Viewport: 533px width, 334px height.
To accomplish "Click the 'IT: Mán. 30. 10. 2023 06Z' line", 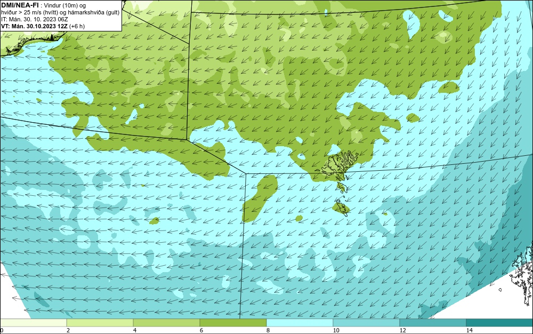I will coord(34,19).
